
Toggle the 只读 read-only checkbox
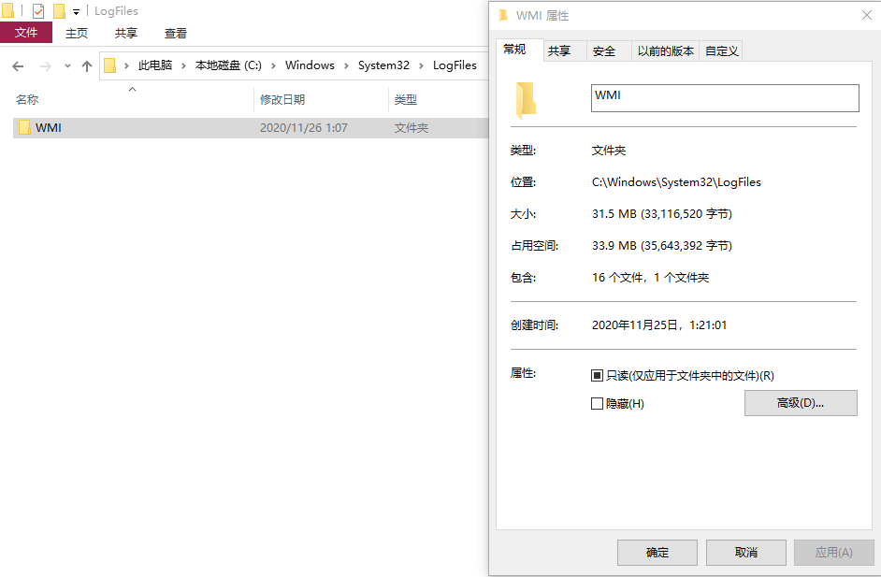click(597, 375)
